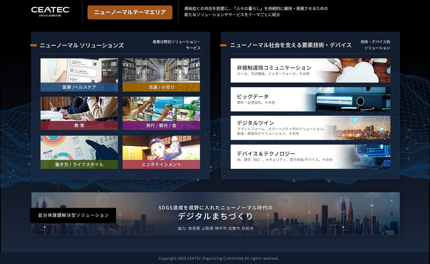Screen dimensions: 430x264
Task: Open the エンタテインメント card
Action: pos(161,152)
